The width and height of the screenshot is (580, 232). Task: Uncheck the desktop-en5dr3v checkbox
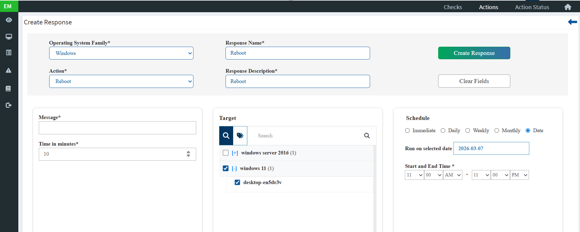pyautogui.click(x=237, y=183)
